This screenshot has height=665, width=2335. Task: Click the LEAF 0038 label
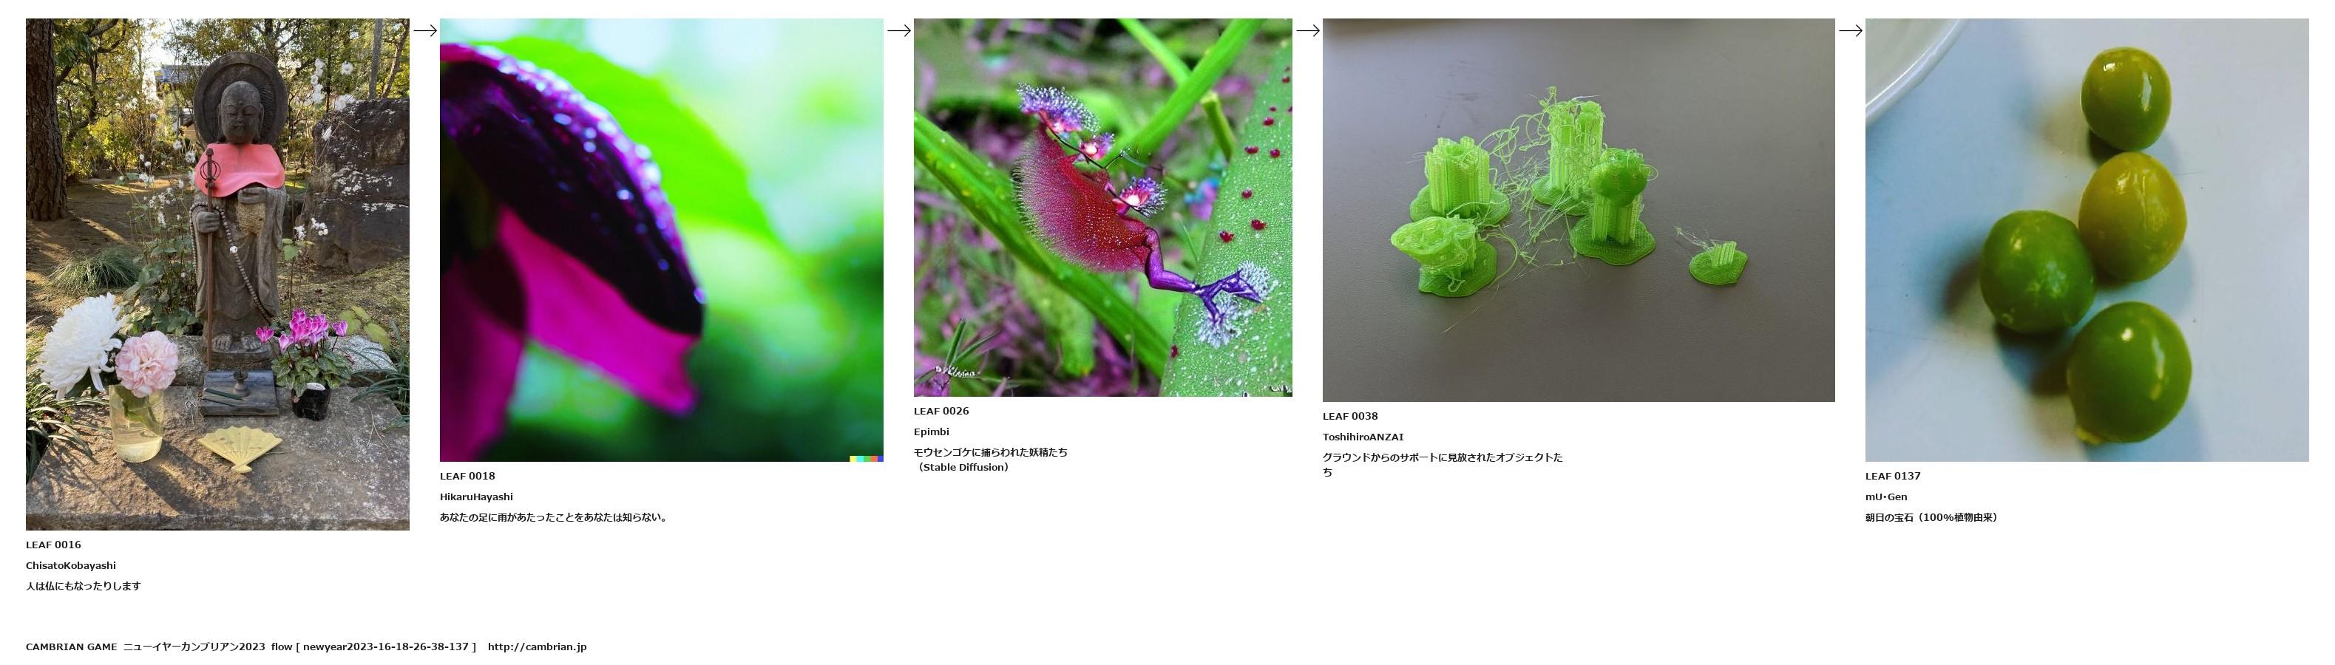click(1349, 416)
